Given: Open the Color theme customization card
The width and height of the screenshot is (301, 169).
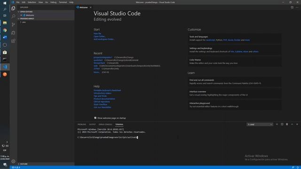Looking at the screenshot, I should (x=235, y=61).
